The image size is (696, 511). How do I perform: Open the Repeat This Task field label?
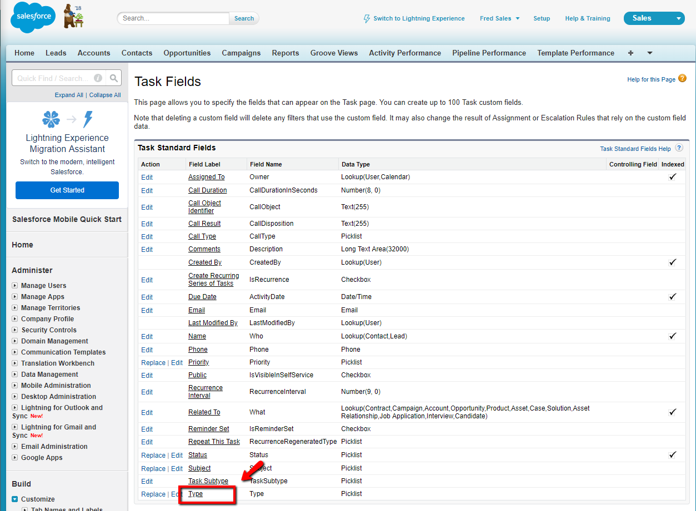214,442
